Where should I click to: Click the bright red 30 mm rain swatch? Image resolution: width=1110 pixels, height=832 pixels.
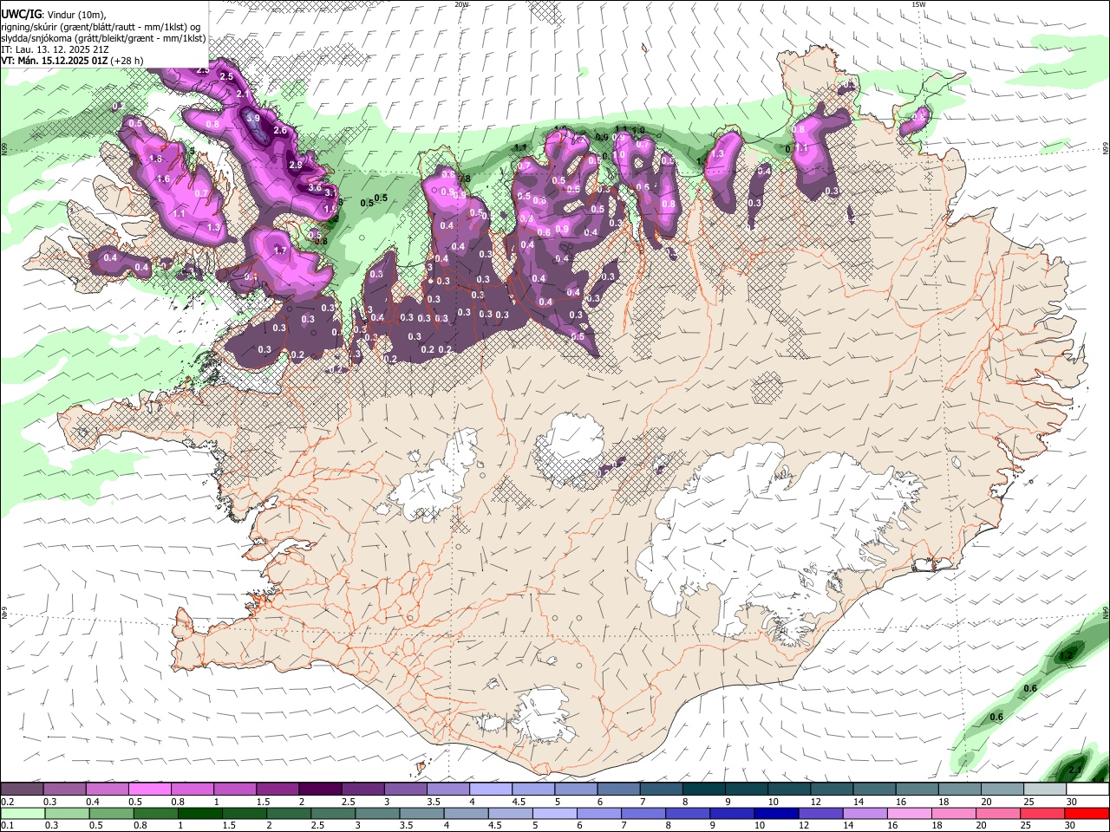click(1087, 813)
